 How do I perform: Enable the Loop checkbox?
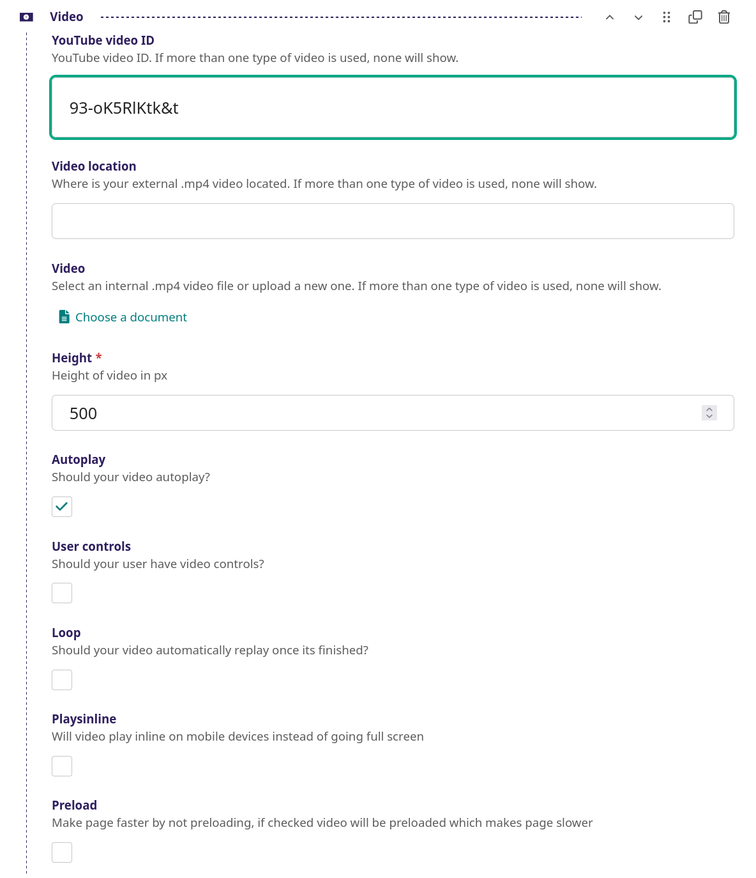click(62, 680)
